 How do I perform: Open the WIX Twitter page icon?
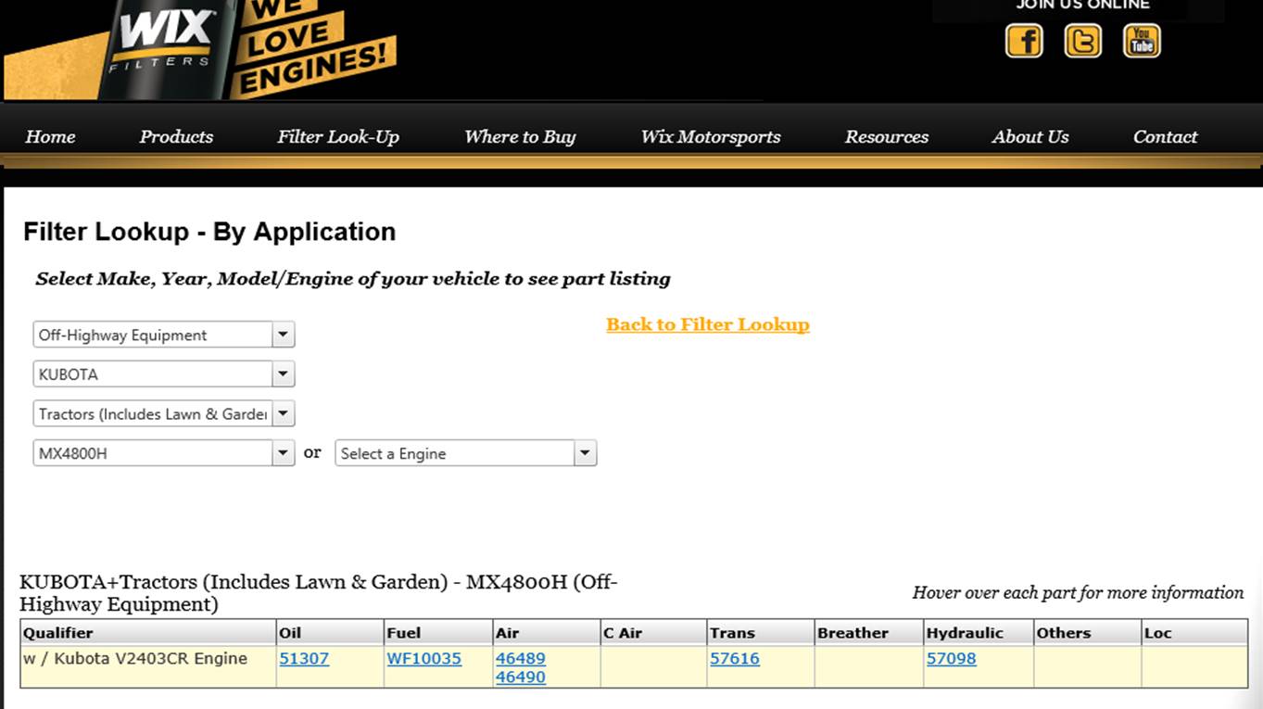pos(1082,41)
